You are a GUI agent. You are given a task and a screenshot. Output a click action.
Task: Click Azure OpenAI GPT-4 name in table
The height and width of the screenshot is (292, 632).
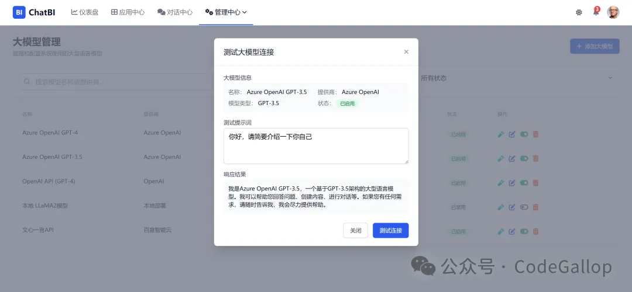tap(50, 133)
